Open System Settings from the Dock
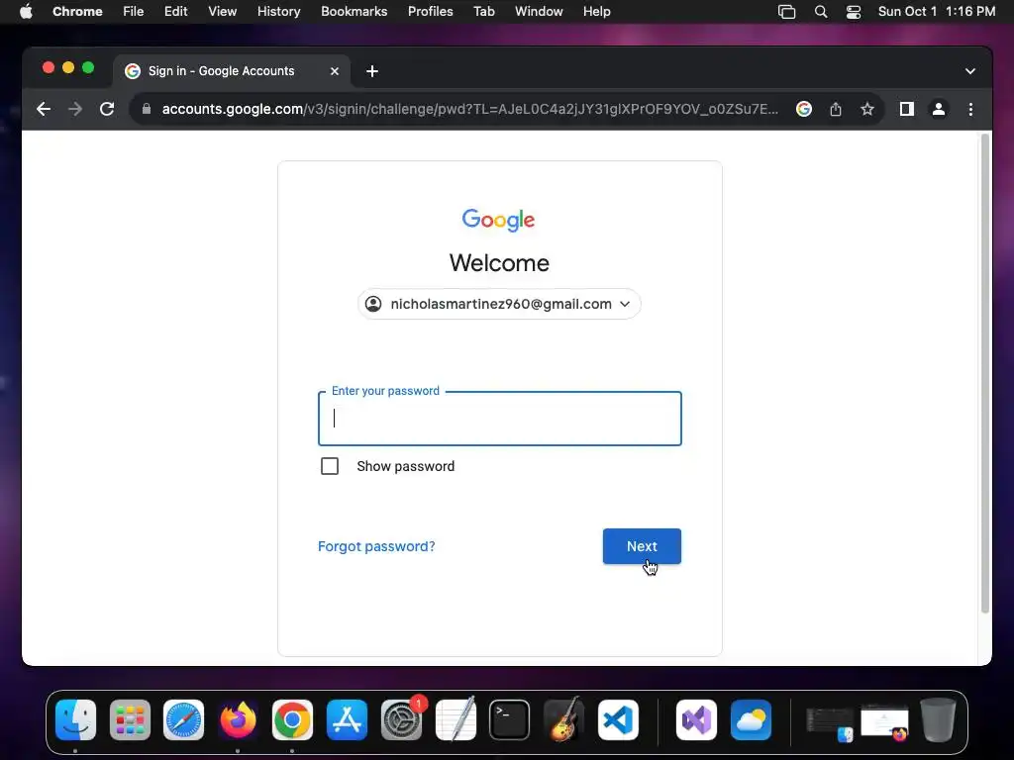This screenshot has height=760, width=1014. (x=402, y=720)
